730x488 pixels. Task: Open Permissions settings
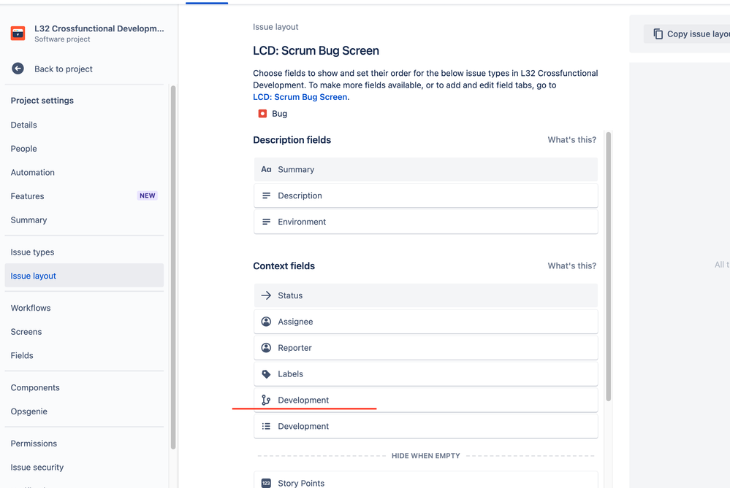click(x=34, y=444)
